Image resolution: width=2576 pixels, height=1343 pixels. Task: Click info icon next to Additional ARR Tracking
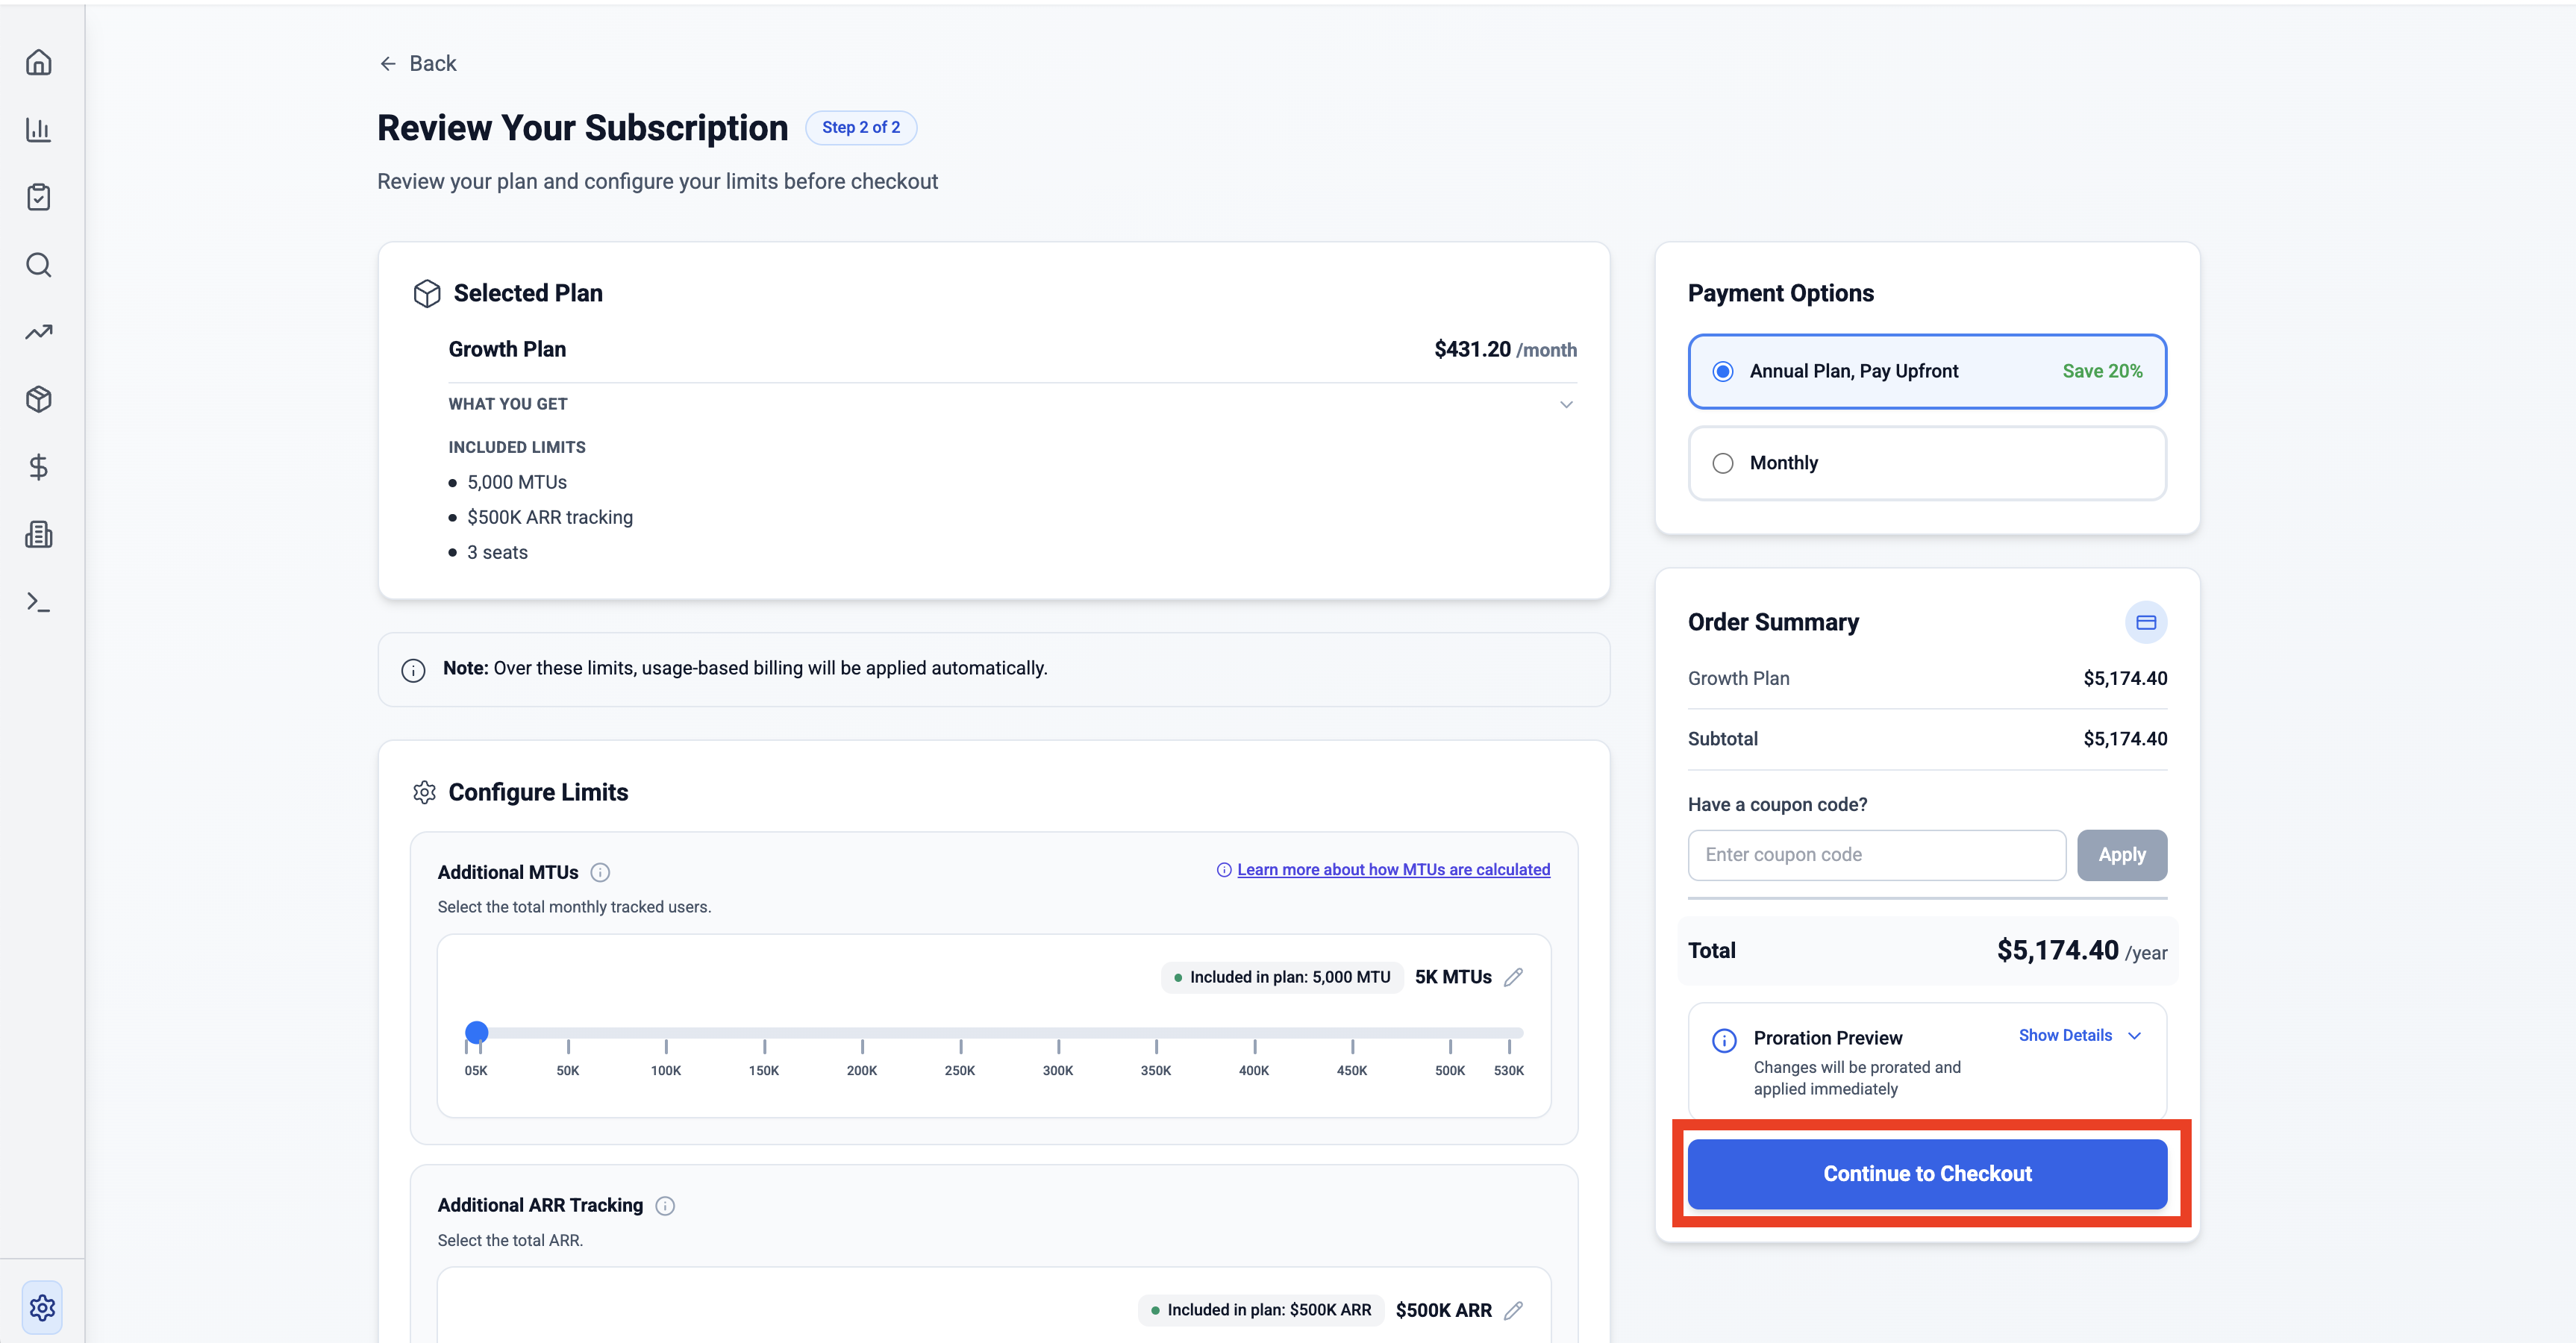(x=665, y=1206)
